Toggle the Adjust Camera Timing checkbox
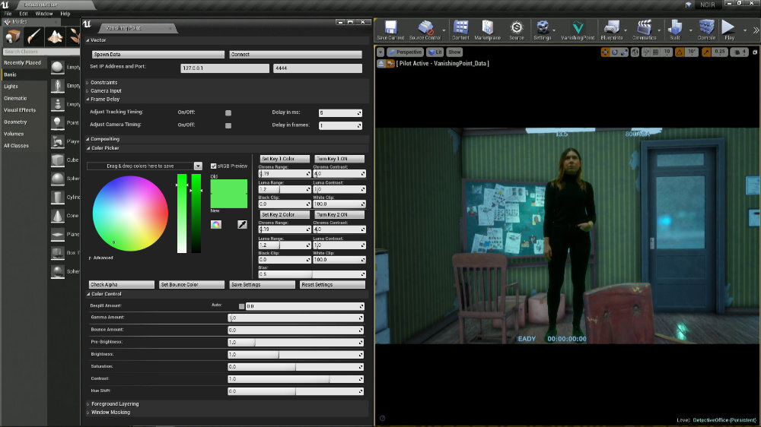This screenshot has width=761, height=427. [x=228, y=125]
